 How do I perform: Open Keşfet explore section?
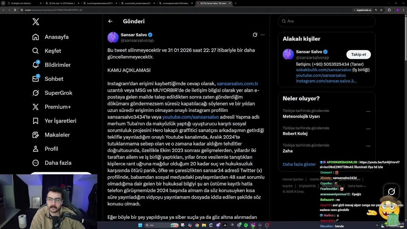(47, 51)
